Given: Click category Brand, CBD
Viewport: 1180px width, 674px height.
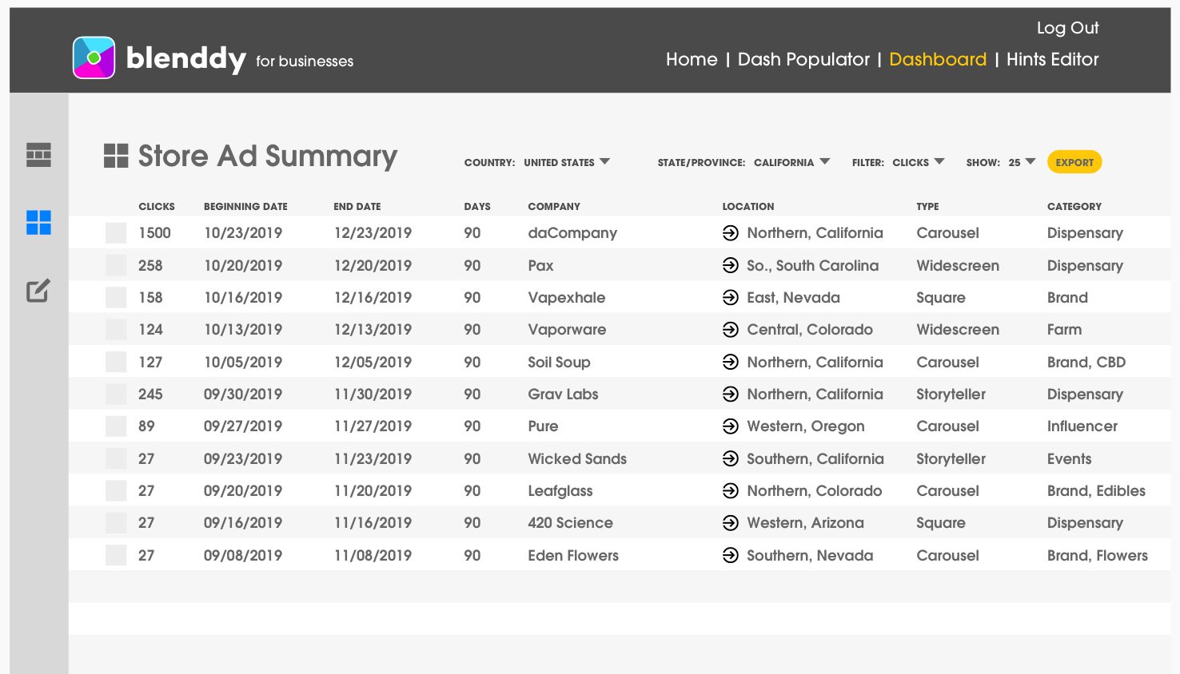Looking at the screenshot, I should tap(1086, 362).
